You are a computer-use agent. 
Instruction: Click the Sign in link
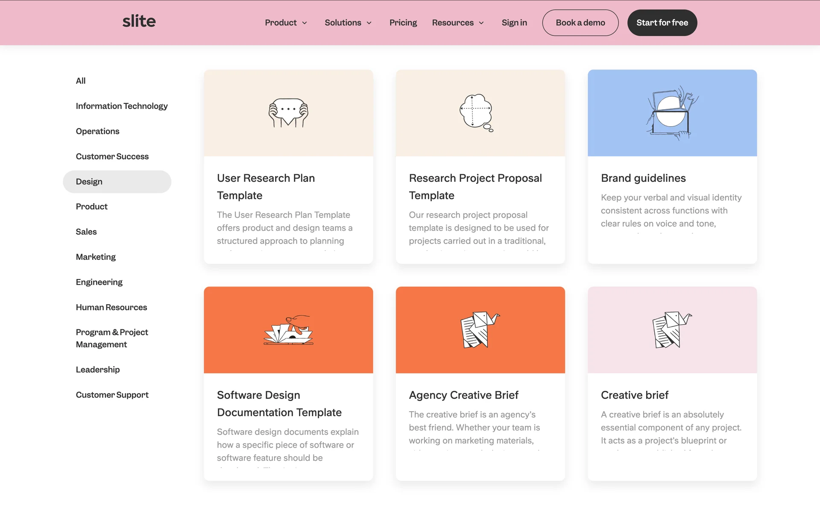[x=514, y=23]
